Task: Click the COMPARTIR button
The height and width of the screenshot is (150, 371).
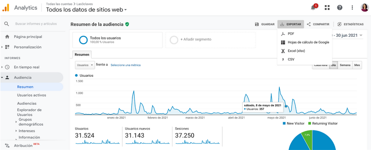Action: [318, 24]
